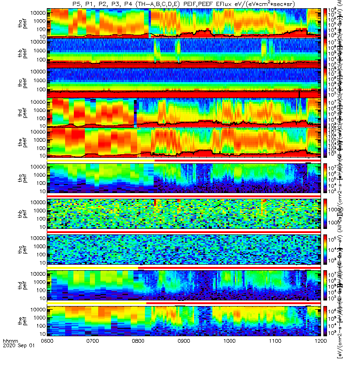
Task: Select the thc peif ion spectrogram panel
Action: click(x=184, y=250)
